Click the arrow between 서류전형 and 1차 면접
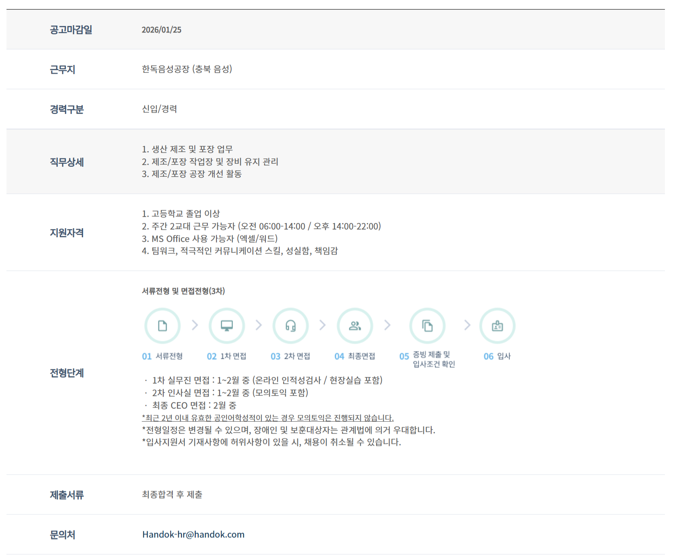 (195, 325)
